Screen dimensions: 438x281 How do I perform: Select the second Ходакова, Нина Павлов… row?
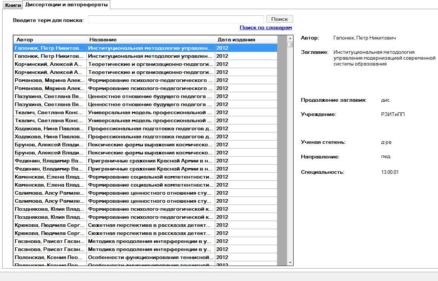145,136
